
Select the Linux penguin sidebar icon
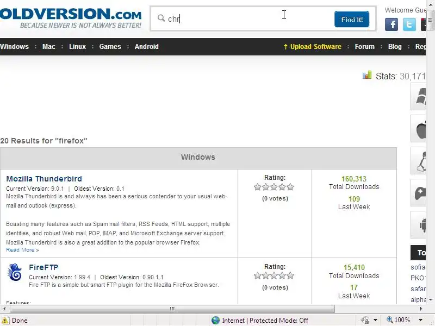pos(418,161)
